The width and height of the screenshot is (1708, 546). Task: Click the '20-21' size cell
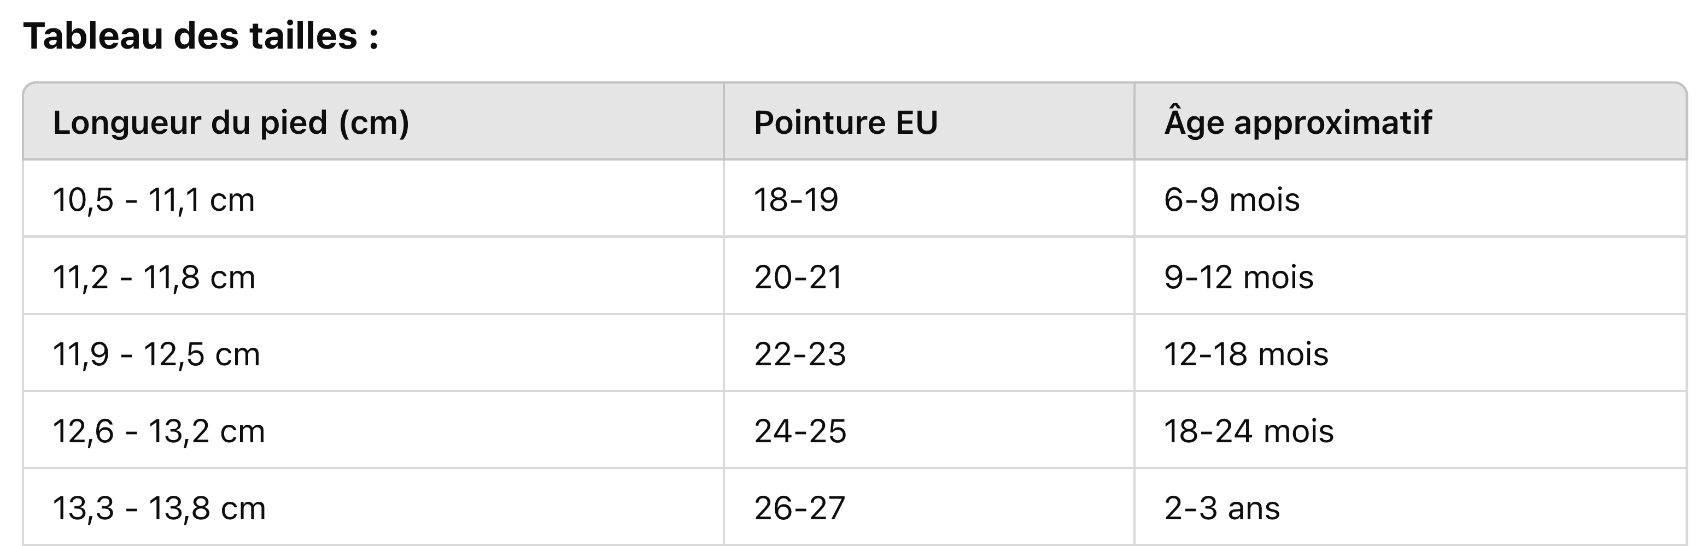pyautogui.click(x=929, y=276)
